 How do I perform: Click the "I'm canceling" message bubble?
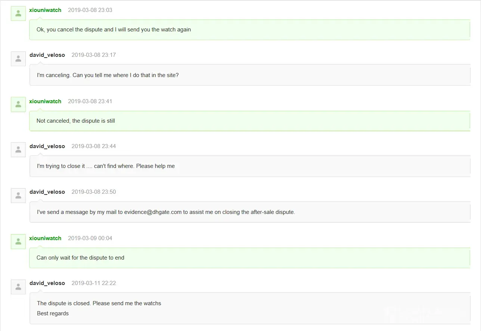click(x=108, y=75)
